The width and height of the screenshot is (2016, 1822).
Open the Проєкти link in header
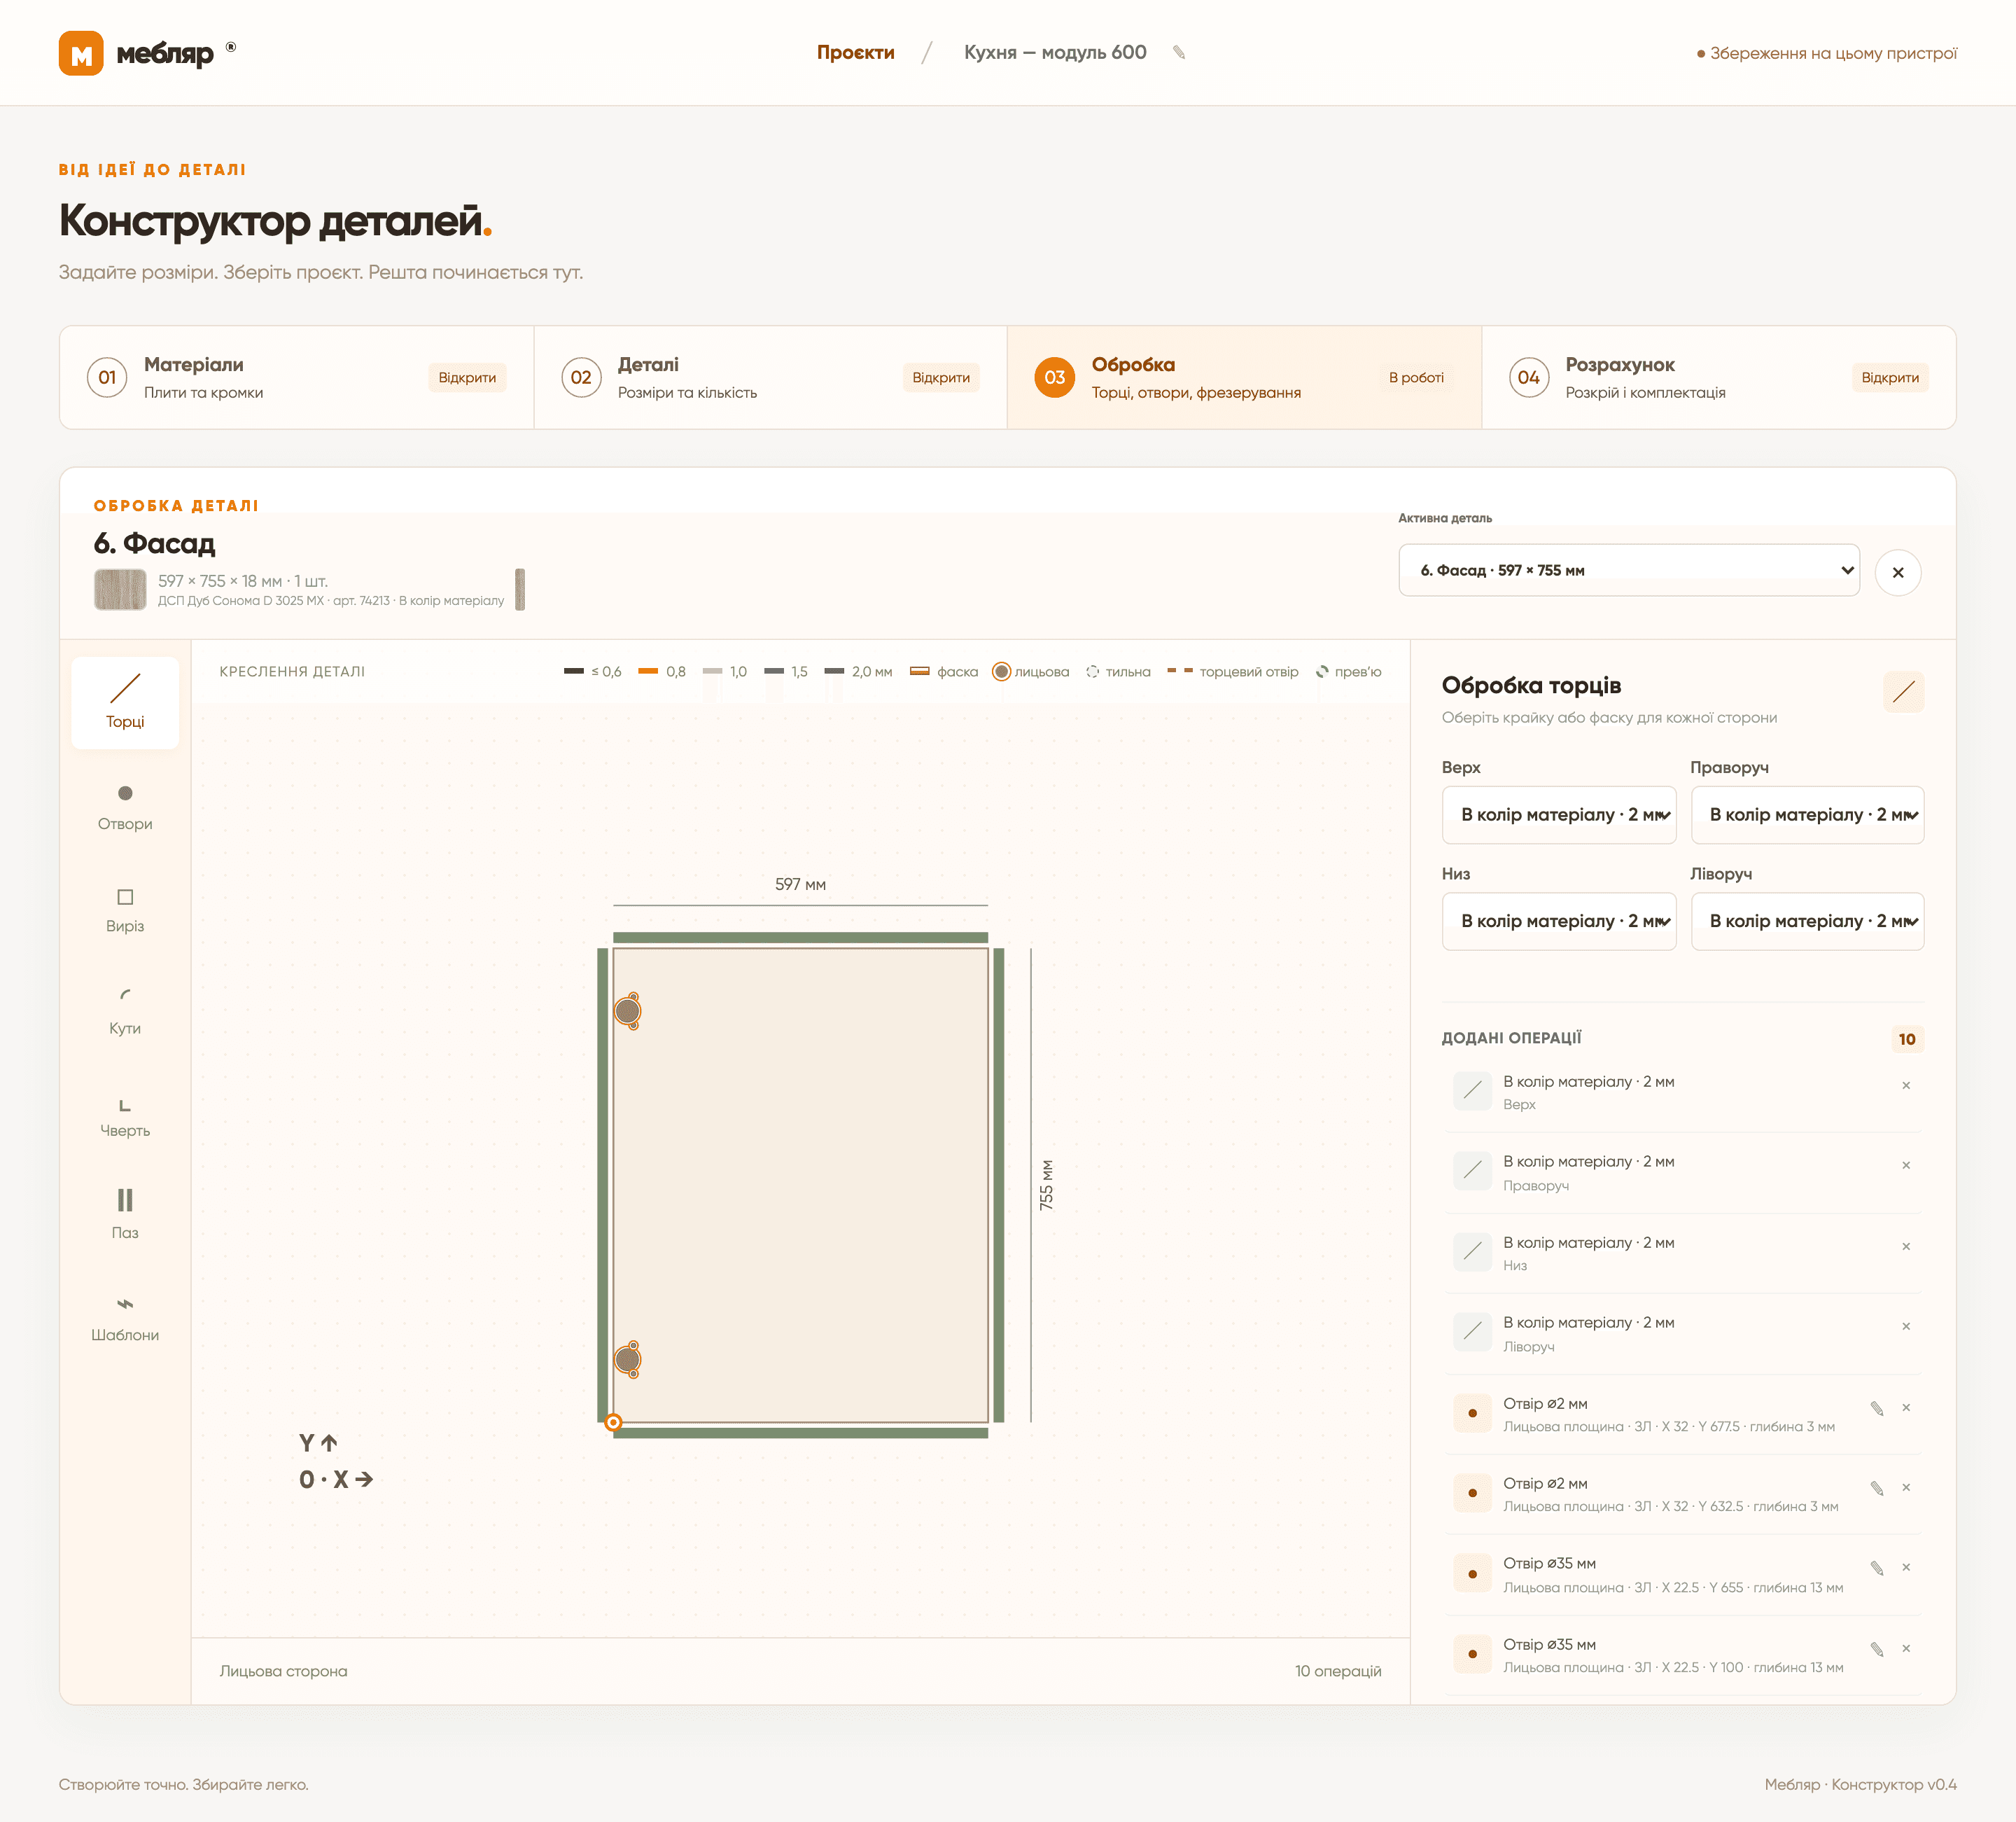point(855,52)
